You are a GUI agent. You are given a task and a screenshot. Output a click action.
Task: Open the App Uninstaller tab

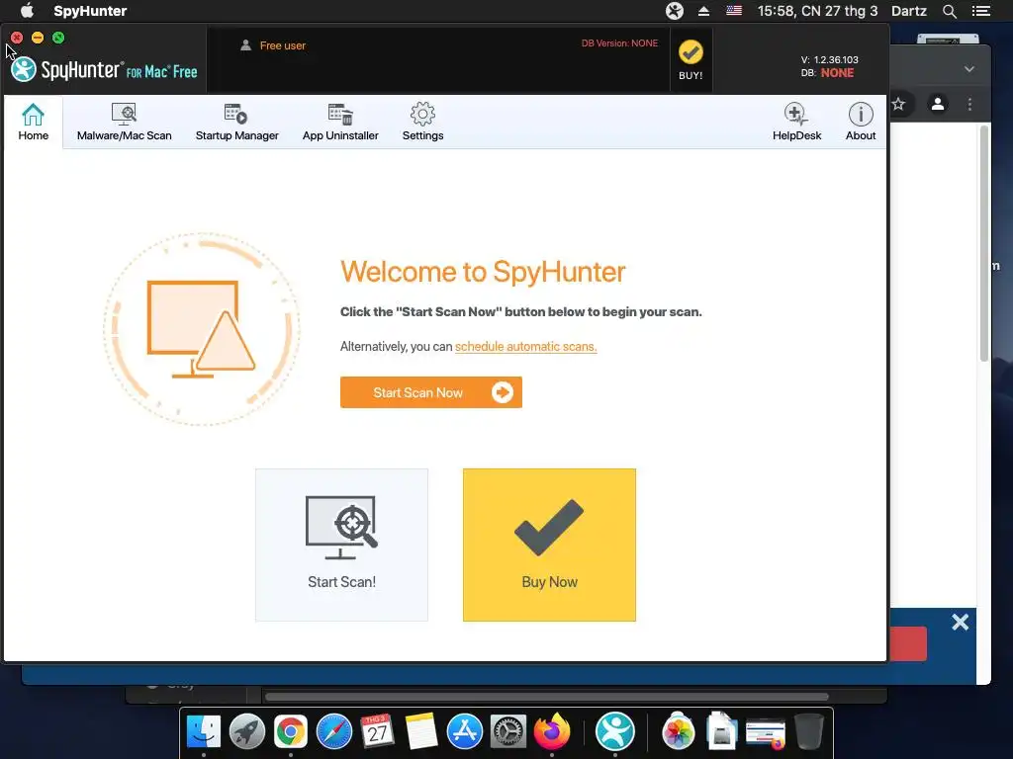[x=340, y=122]
